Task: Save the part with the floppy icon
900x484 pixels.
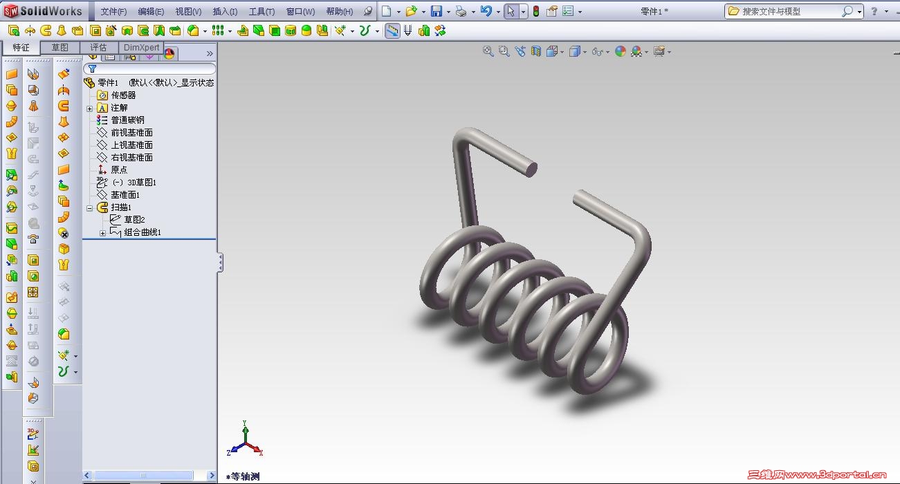Action: click(437, 11)
